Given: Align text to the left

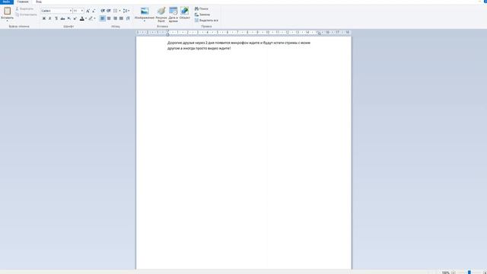Looking at the screenshot, I should click(103, 18).
